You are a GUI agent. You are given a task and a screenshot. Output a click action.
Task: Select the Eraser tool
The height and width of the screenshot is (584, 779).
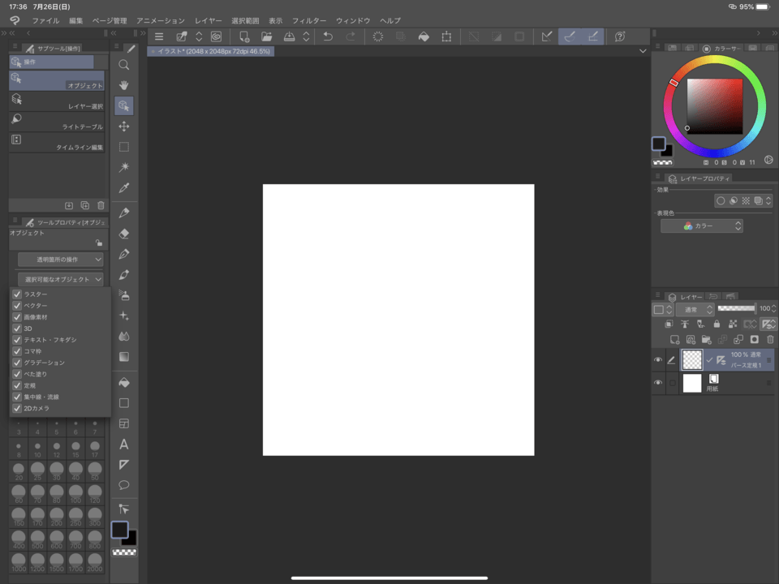[124, 234]
